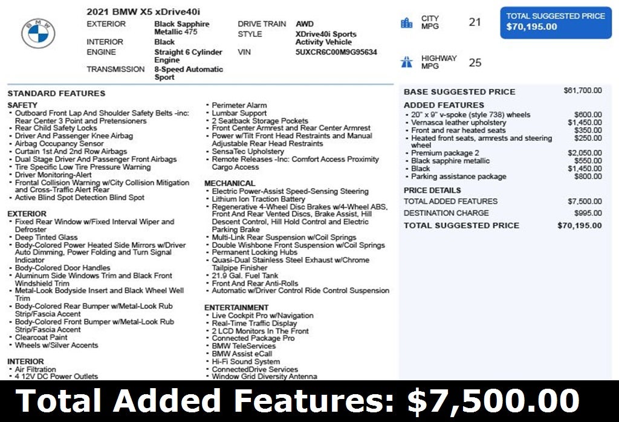Click the city MPG value 21
This screenshot has width=619, height=422.
coord(475,22)
